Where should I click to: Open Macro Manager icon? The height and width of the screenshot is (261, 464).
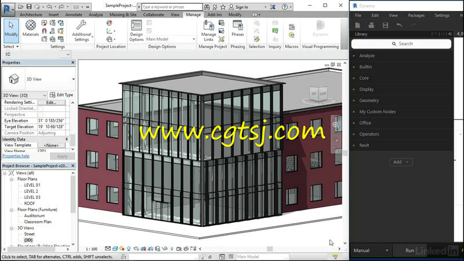point(292,27)
